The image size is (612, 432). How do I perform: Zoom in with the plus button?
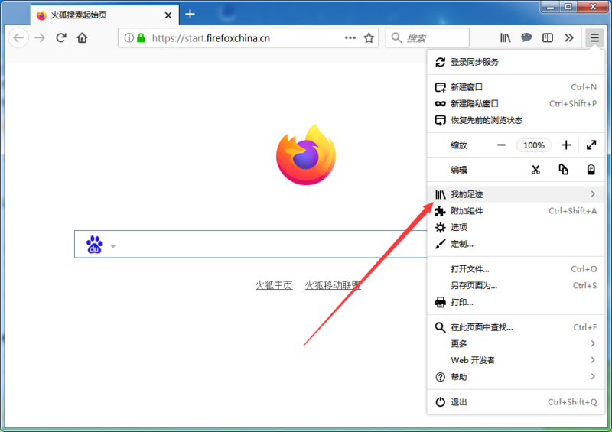click(x=566, y=145)
